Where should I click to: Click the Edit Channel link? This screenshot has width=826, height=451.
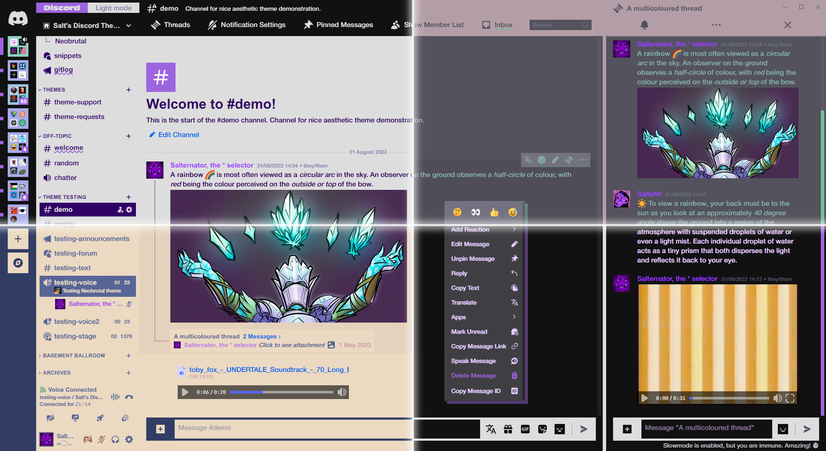[178, 135]
